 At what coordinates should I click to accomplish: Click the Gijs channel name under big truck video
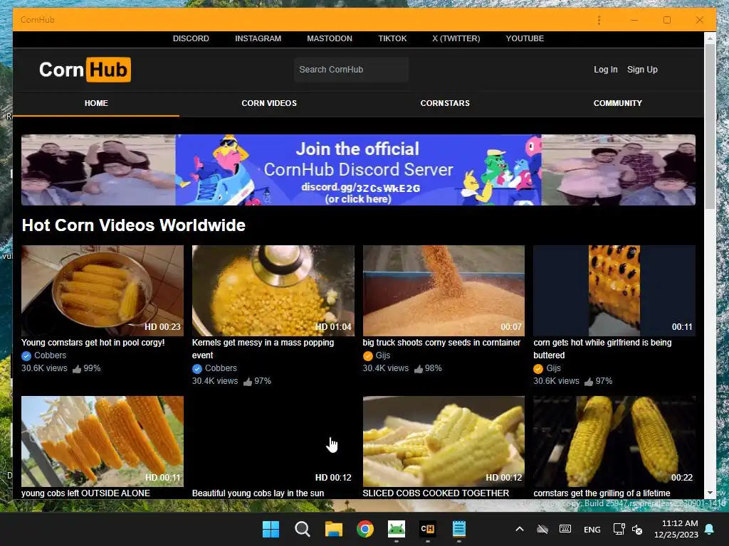[x=382, y=355]
